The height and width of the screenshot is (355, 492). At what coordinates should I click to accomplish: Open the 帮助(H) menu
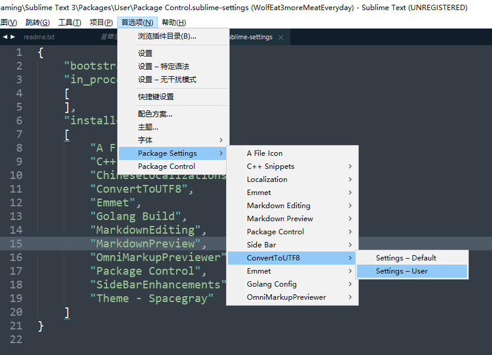[174, 22]
